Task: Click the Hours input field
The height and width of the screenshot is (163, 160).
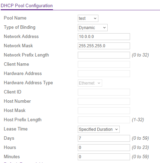Action: pos(104,148)
